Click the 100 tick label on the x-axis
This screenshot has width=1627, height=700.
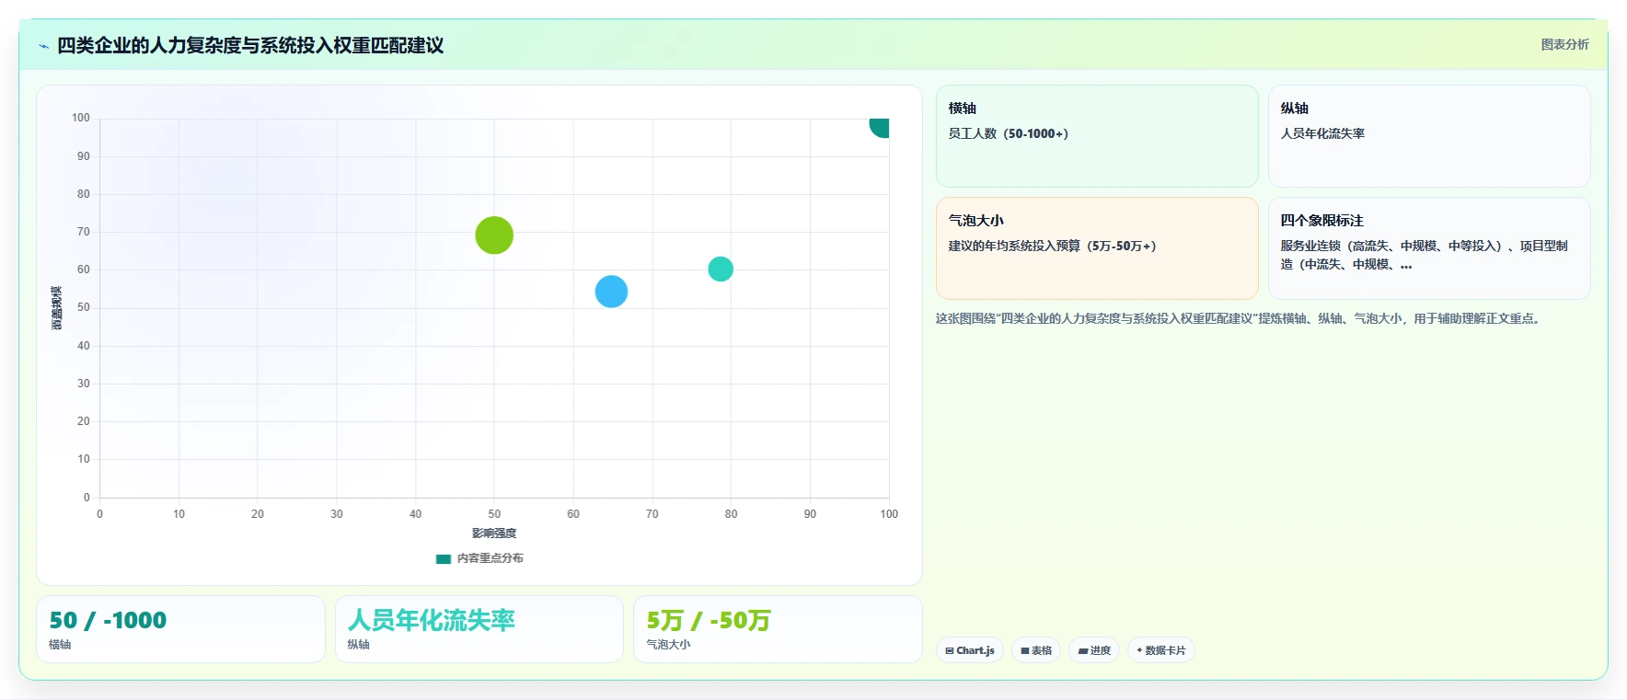click(889, 514)
